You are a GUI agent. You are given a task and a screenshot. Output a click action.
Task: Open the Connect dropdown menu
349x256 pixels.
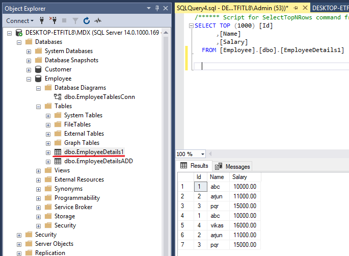(20, 21)
